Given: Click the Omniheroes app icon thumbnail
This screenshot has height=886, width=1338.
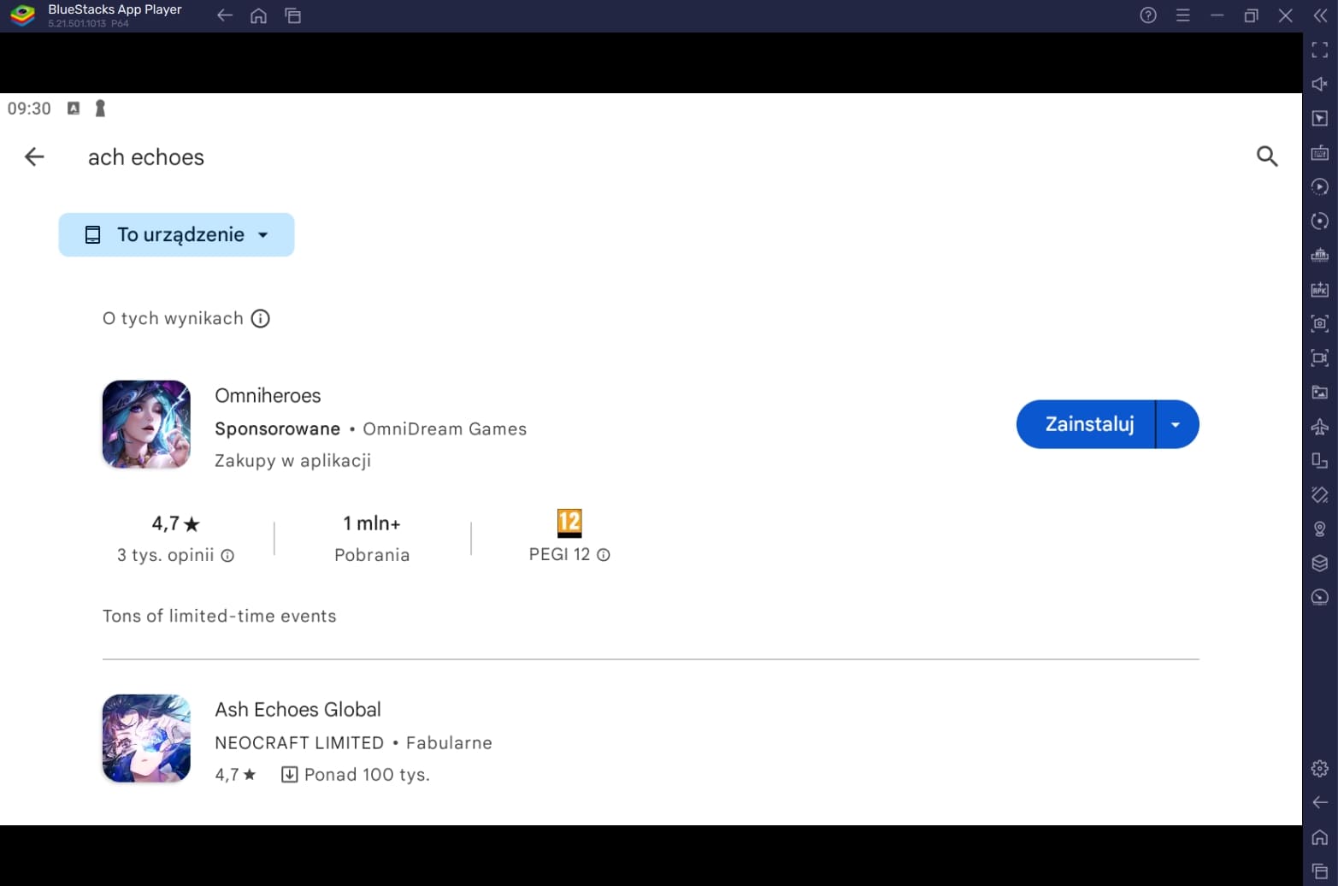Looking at the screenshot, I should coord(146,424).
